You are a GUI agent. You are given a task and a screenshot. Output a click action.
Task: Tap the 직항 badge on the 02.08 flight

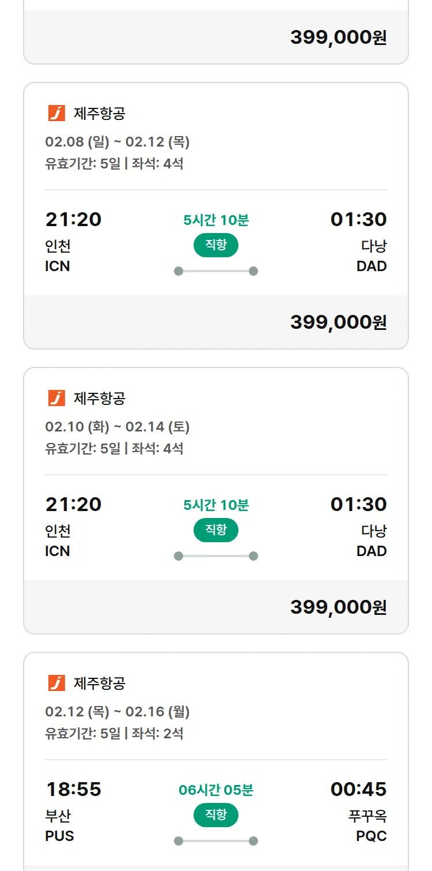pos(216,245)
